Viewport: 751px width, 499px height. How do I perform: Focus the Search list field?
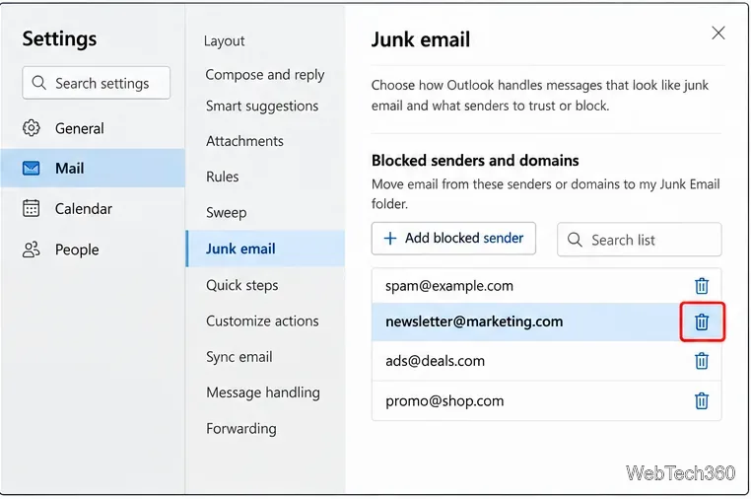639,240
